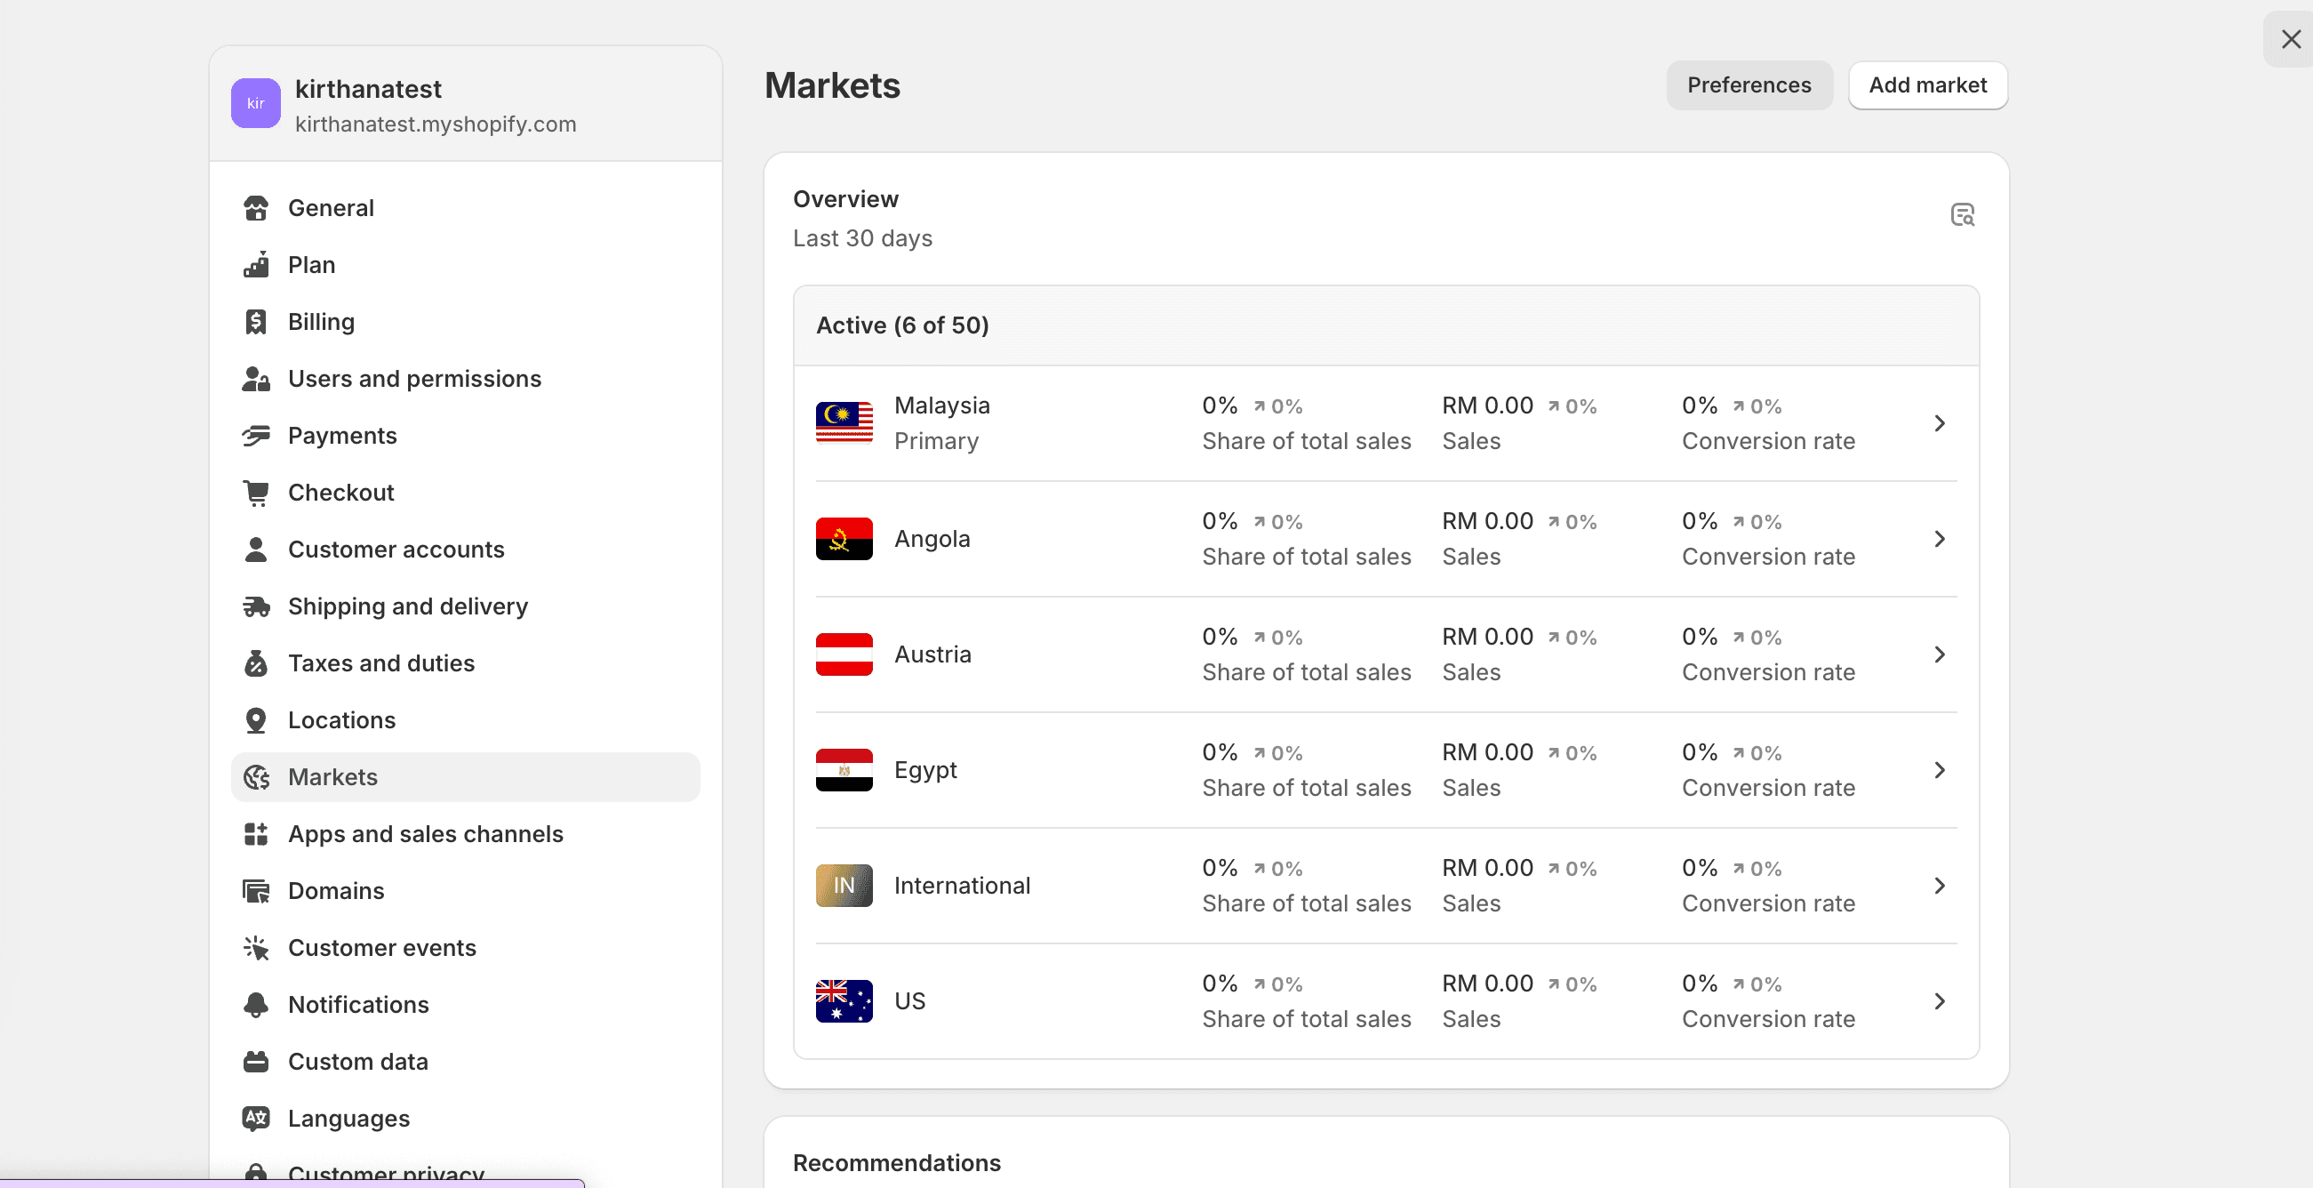
Task: Open the International market name
Action: point(963,886)
